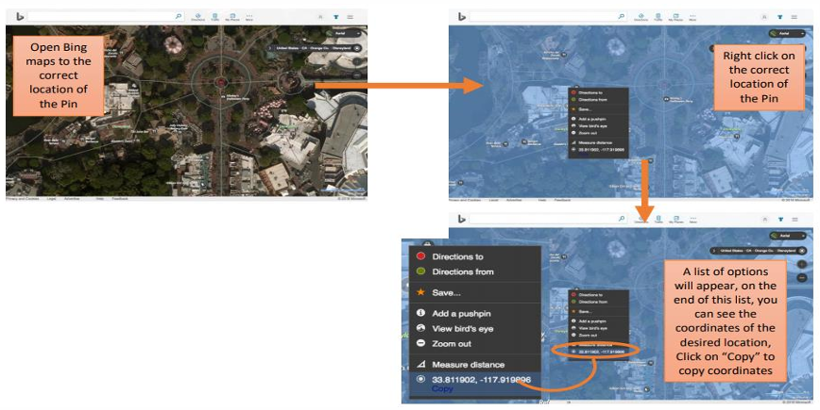
Task: Open Help link under top-right map
Action: tap(542, 200)
